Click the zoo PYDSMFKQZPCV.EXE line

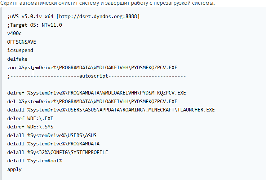pyautogui.click(x=92, y=67)
